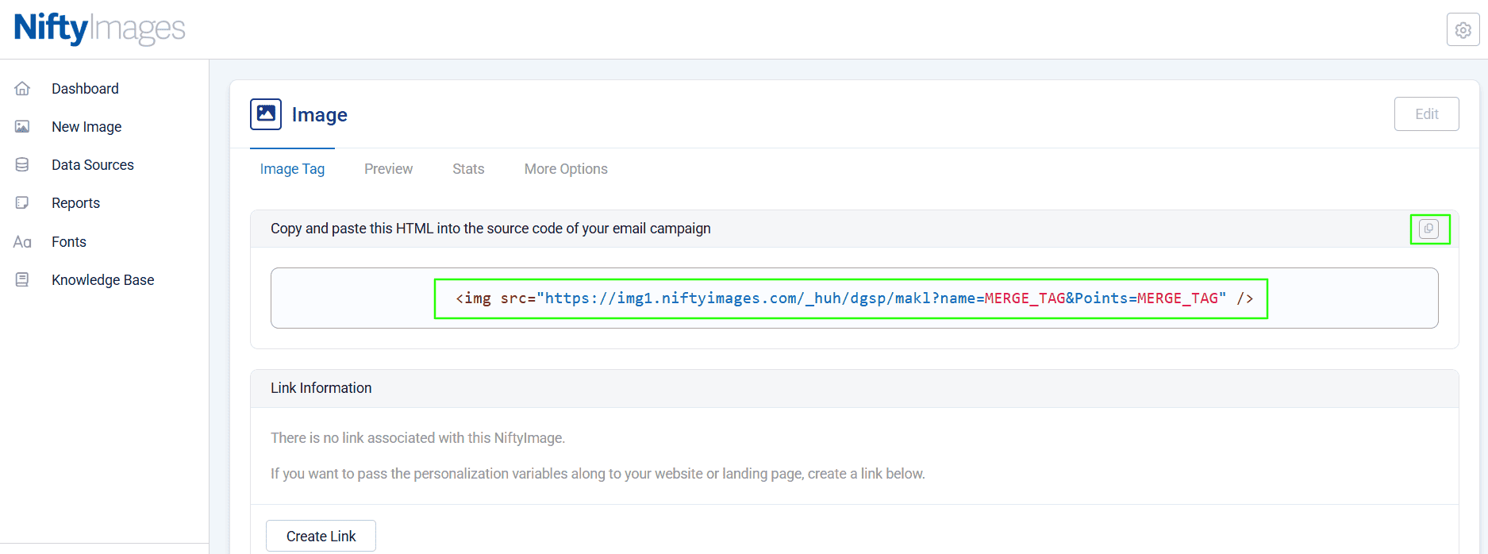View the Stats tab
Viewport: 1488px width, 554px height.
pyautogui.click(x=468, y=169)
